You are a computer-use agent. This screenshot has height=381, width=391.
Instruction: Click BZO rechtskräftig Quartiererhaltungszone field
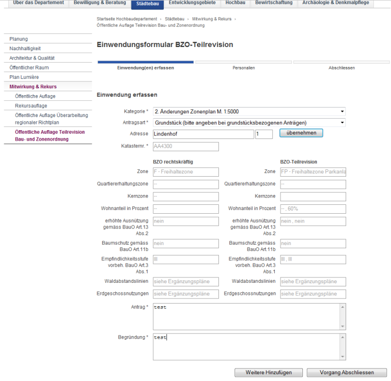[186, 184]
